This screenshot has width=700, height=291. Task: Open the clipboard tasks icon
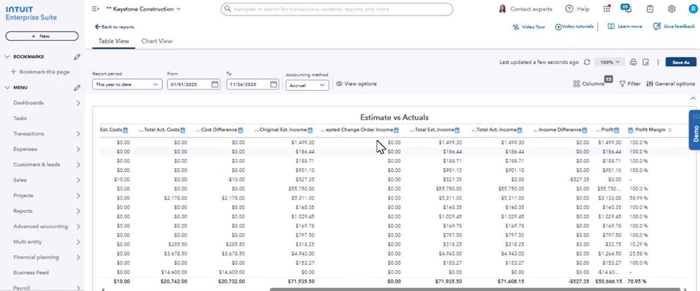[650, 9]
